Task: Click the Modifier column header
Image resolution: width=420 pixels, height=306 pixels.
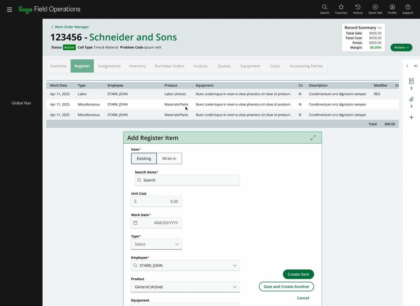Action: (381, 85)
